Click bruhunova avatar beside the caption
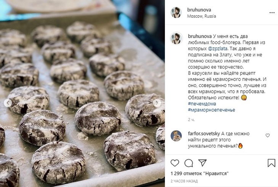This screenshot has height=187, width=278. coord(176,38)
